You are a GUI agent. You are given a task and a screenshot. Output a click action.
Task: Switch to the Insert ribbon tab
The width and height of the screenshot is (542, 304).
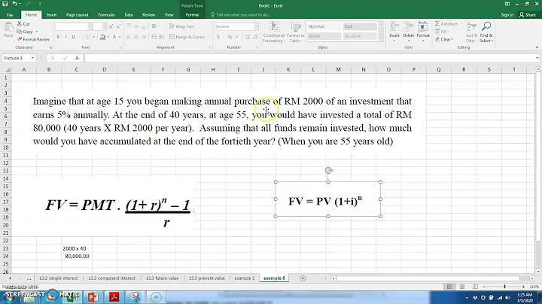coord(51,15)
